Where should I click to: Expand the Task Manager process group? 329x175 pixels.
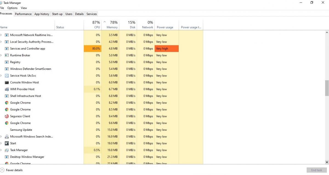coord(1,150)
